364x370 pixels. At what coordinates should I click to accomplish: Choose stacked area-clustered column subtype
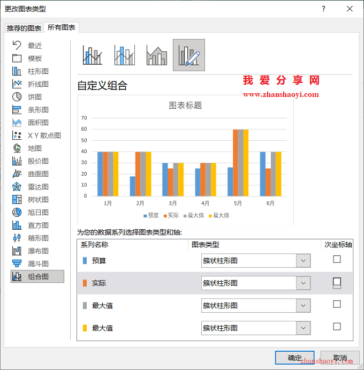(x=157, y=55)
